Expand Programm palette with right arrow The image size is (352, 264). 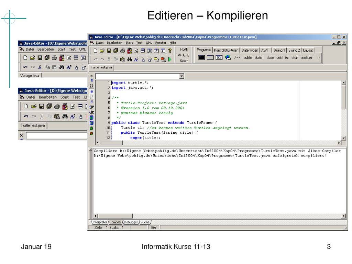[319, 58]
